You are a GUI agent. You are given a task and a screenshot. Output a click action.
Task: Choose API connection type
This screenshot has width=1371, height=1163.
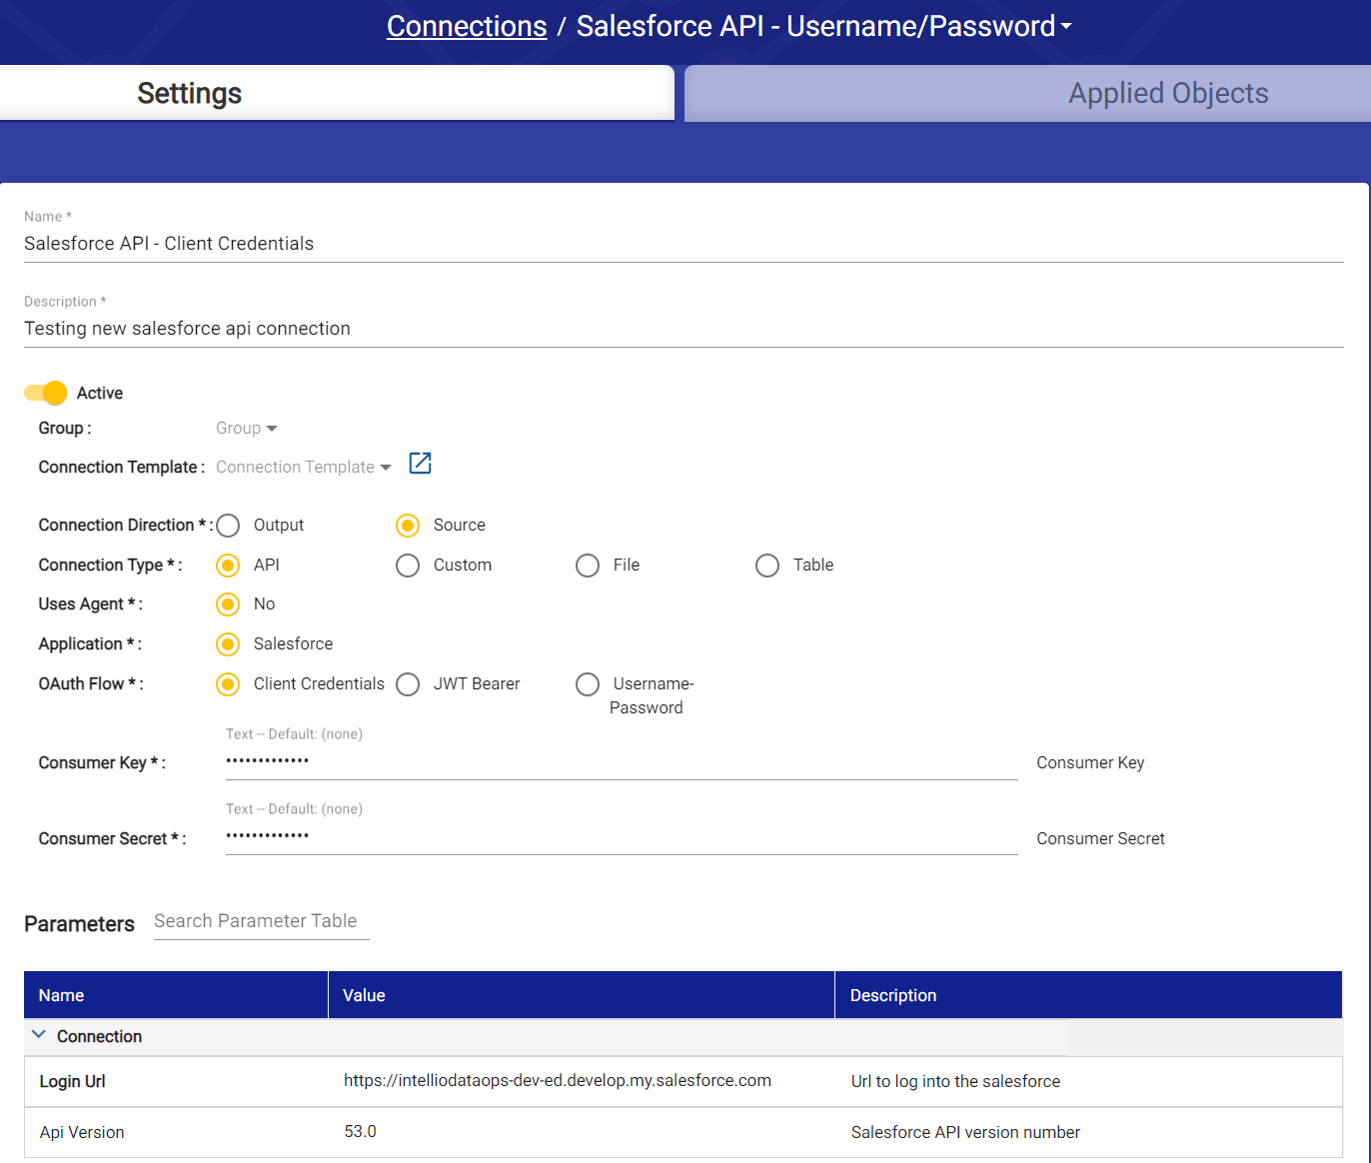(228, 566)
